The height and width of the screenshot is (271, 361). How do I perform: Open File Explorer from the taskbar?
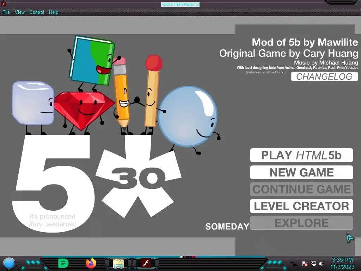click(118, 263)
